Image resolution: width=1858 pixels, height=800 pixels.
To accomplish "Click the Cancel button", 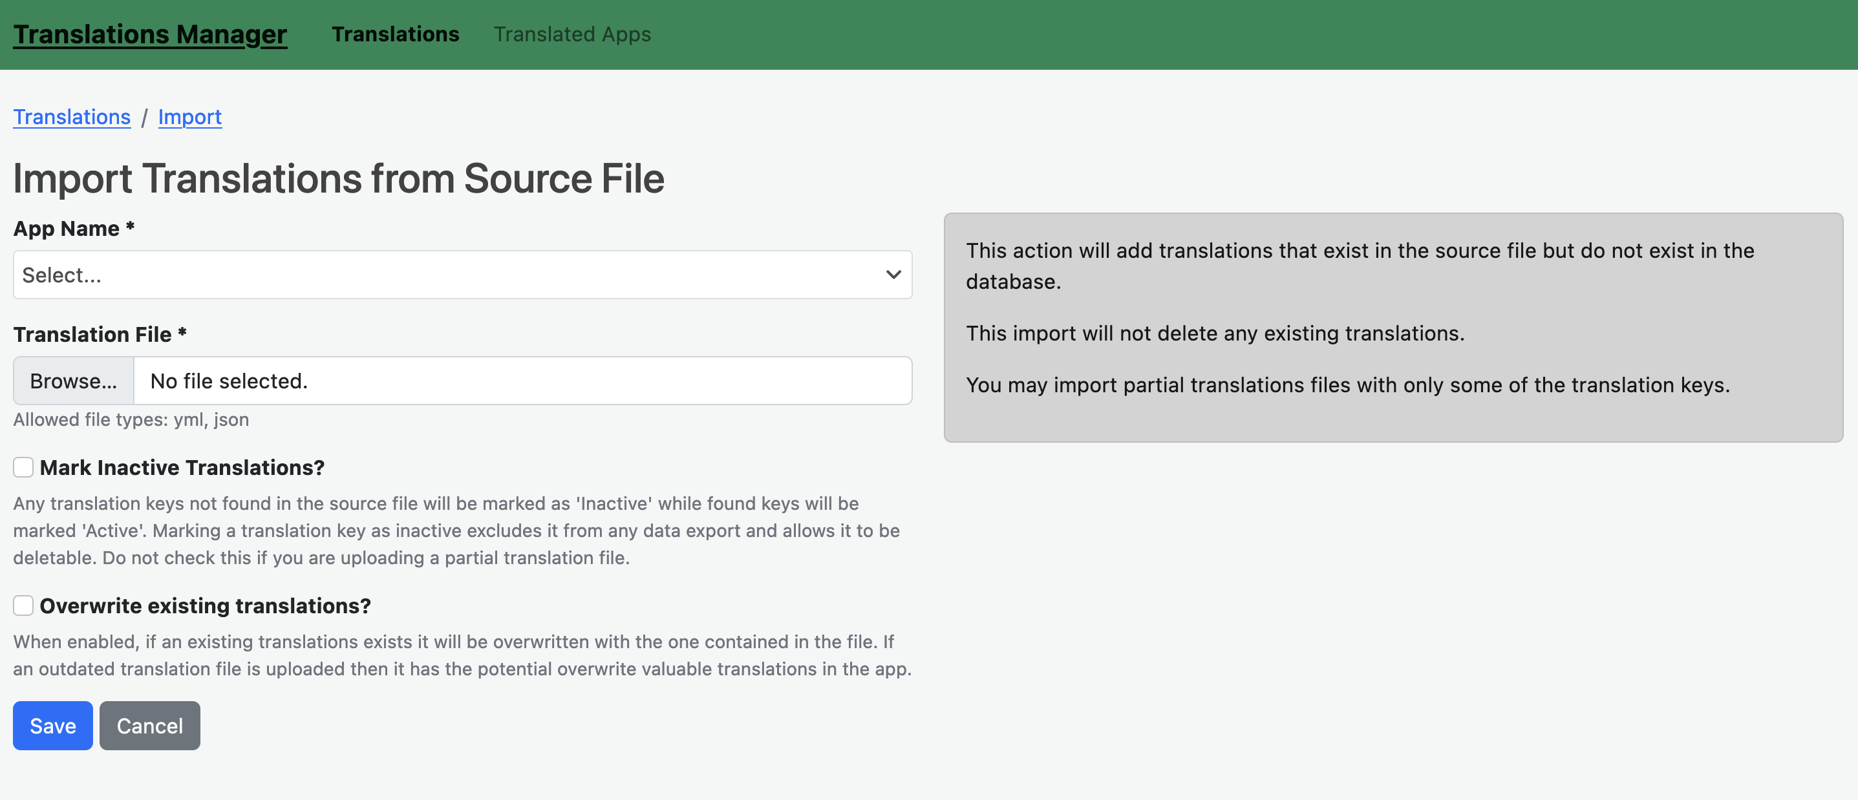I will 149,725.
